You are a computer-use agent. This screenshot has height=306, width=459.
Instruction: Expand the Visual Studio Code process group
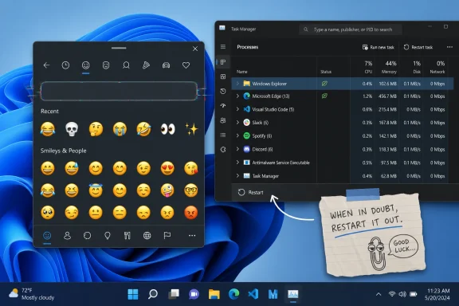[237, 109]
